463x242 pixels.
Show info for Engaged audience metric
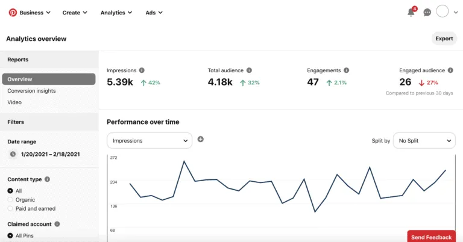pos(450,70)
